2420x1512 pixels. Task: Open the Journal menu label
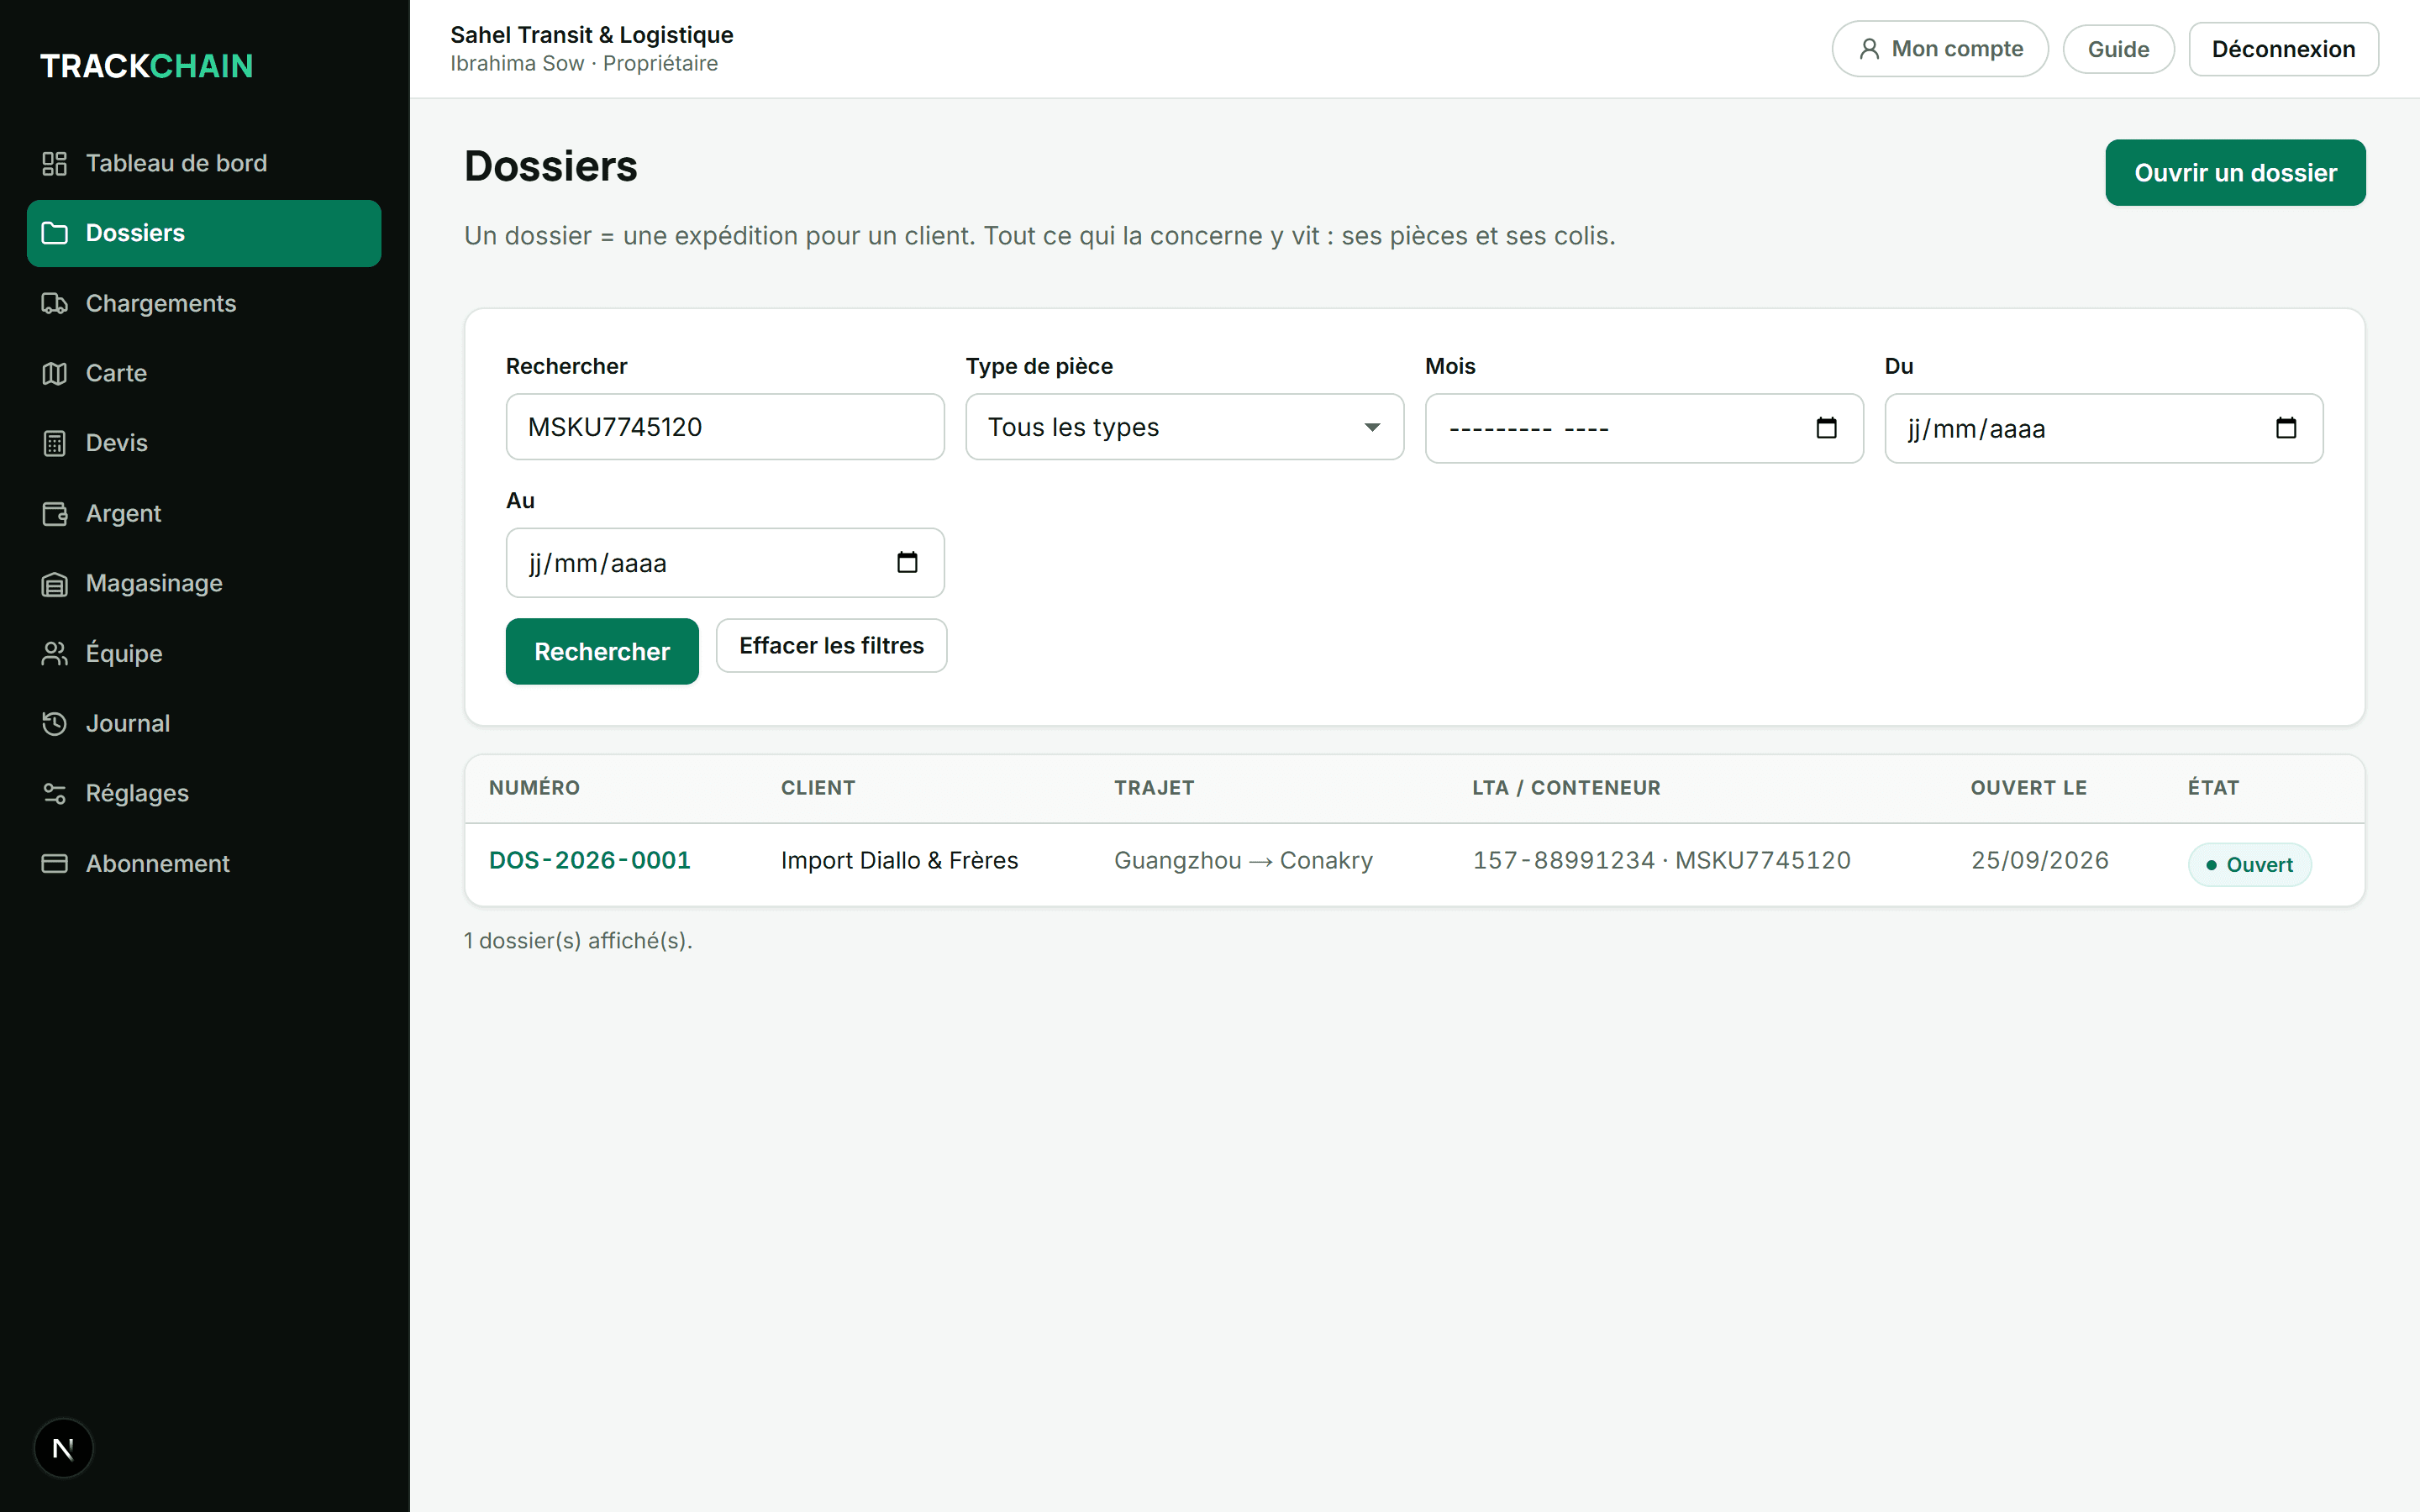pos(128,723)
